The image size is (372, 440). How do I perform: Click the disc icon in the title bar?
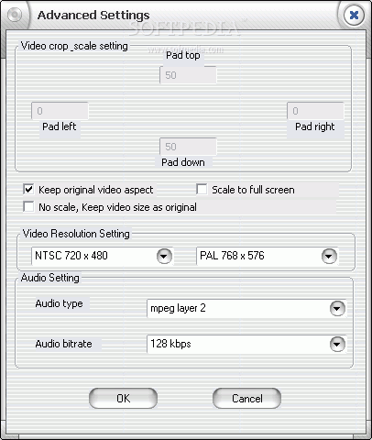[15, 15]
